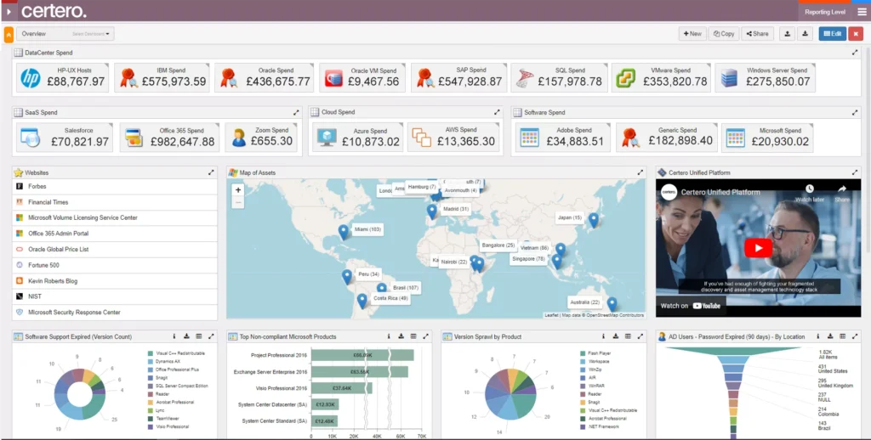Click the Oracle Spend ribbon icon

point(228,78)
